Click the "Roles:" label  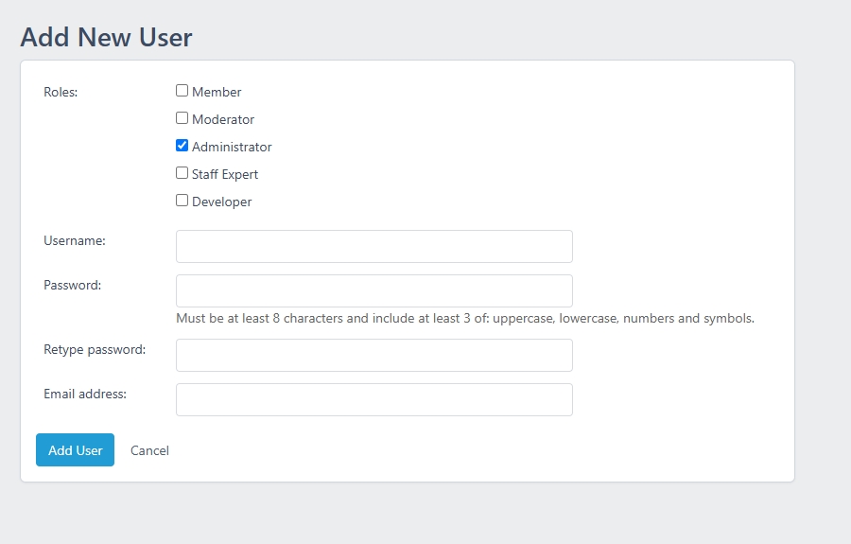click(61, 93)
